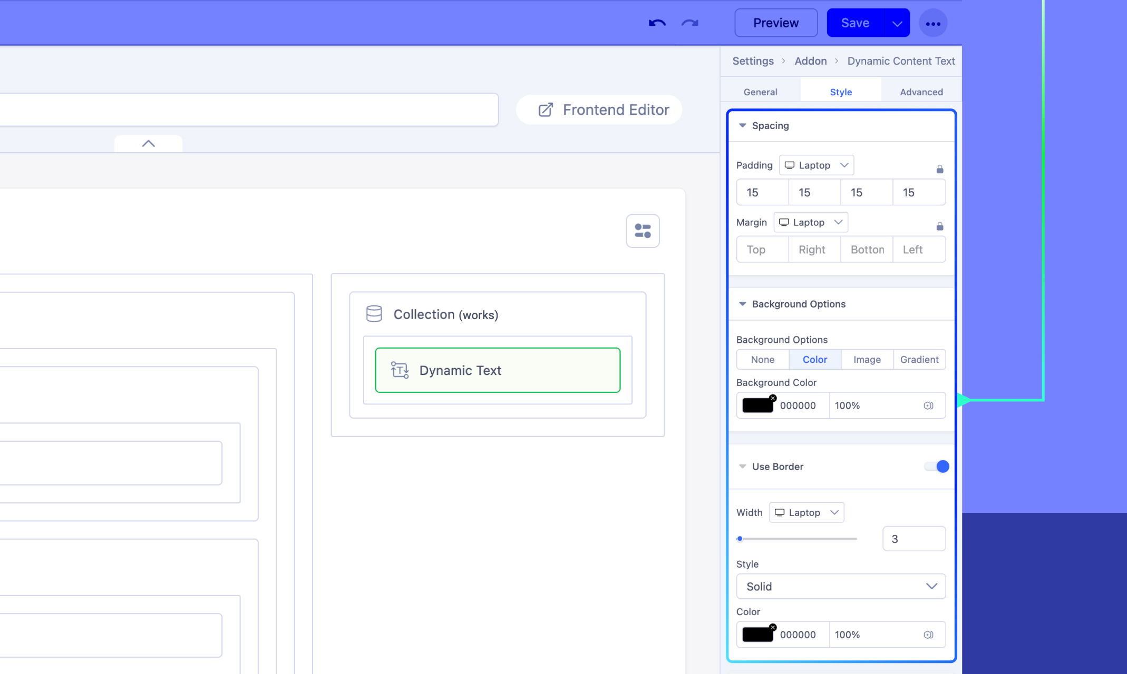The height and width of the screenshot is (674, 1127).
Task: Switch to the Advanced tab
Action: [921, 92]
